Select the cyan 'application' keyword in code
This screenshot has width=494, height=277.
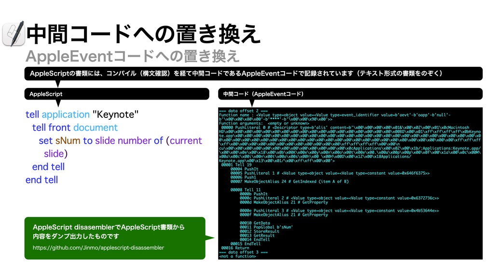point(66,114)
